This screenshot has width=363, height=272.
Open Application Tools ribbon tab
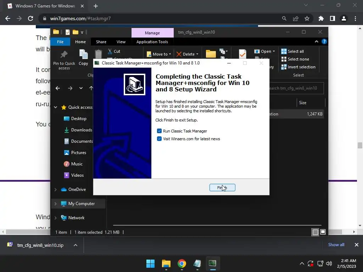point(152,42)
